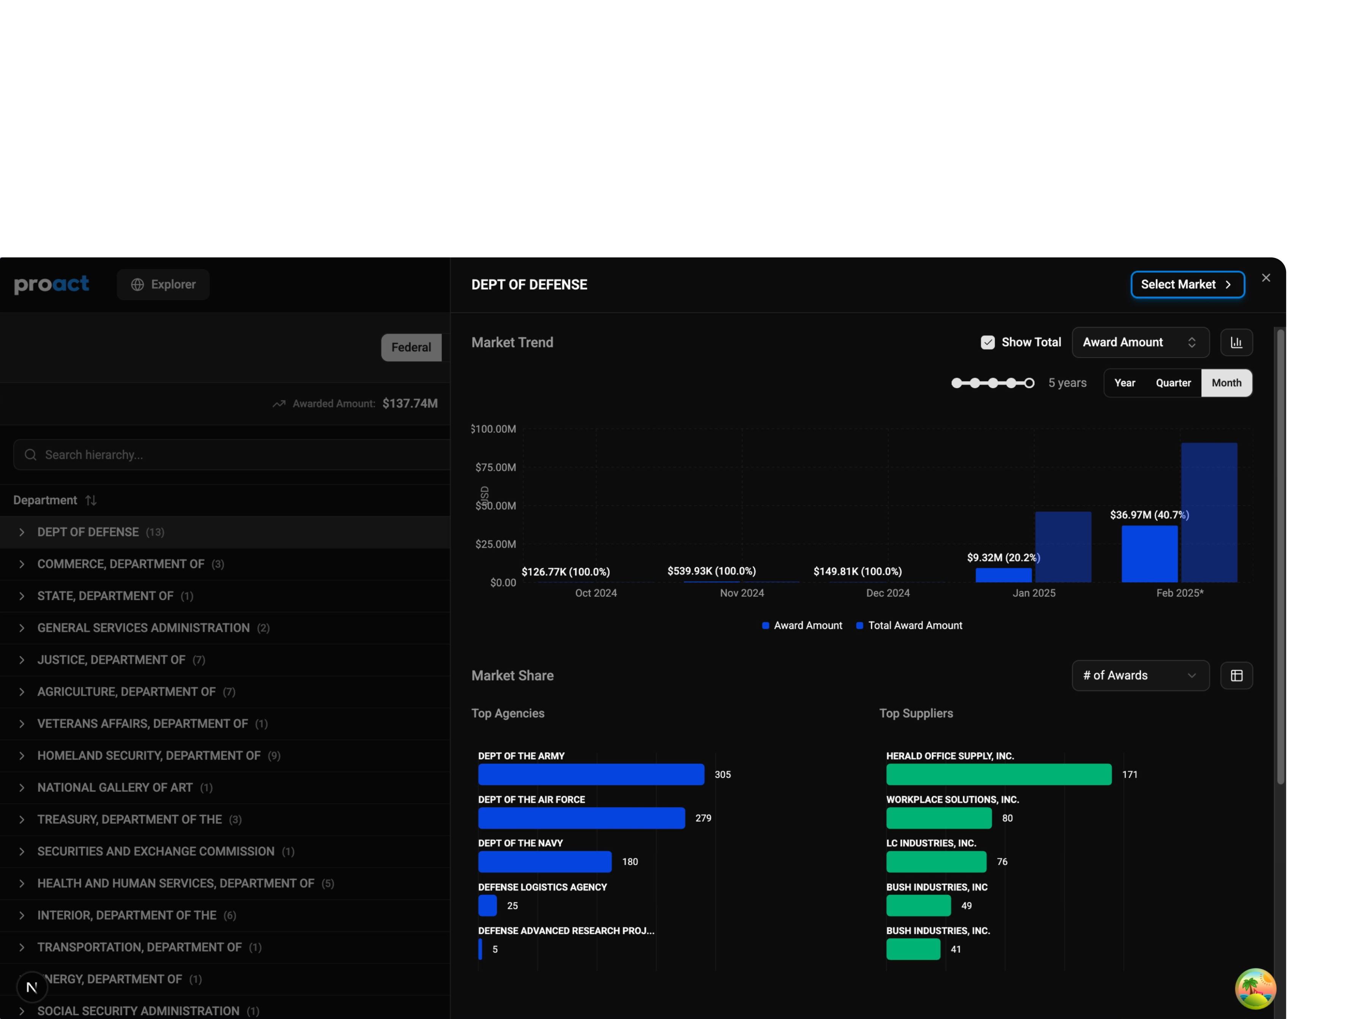1362x1019 pixels.
Task: Expand STATE, DEPARTMENT OF chevron
Action: tap(22, 596)
